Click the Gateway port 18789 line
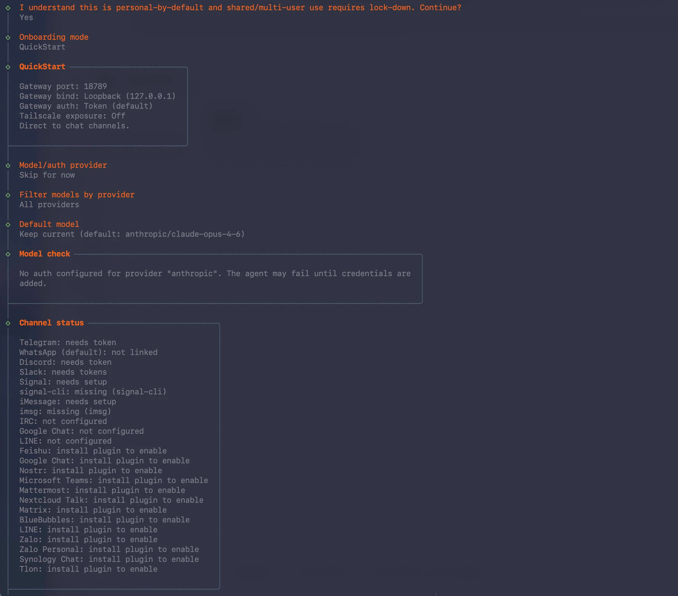 tap(63, 86)
